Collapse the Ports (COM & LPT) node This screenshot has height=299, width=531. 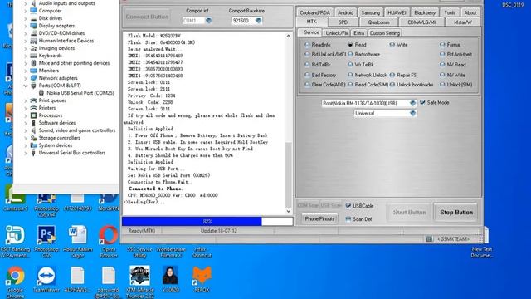[26, 86]
